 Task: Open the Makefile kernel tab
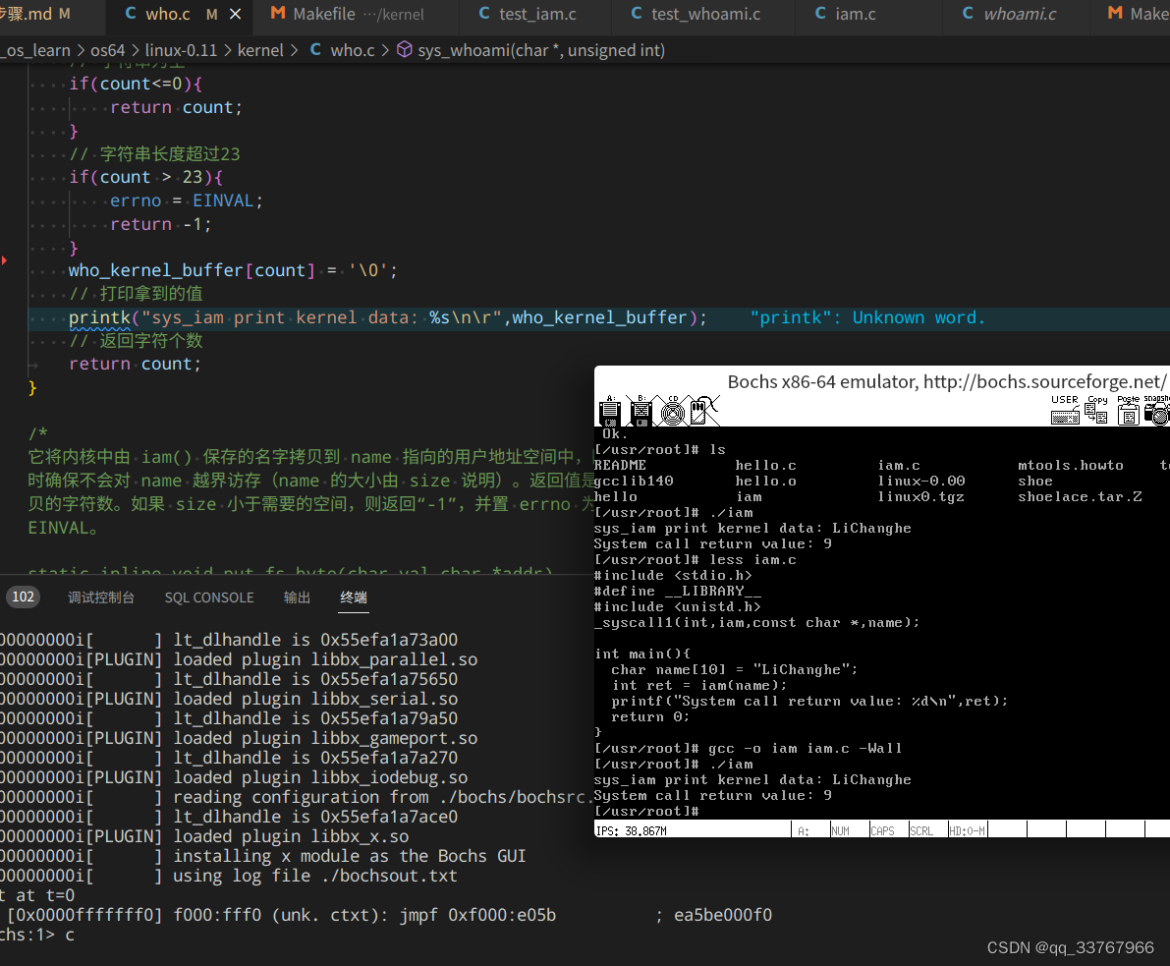point(347,14)
